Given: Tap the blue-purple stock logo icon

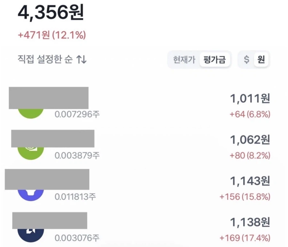Looking at the screenshot, I should coord(30,191).
